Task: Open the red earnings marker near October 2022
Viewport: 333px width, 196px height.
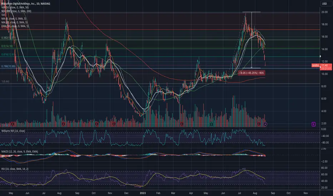Action: click(97, 124)
